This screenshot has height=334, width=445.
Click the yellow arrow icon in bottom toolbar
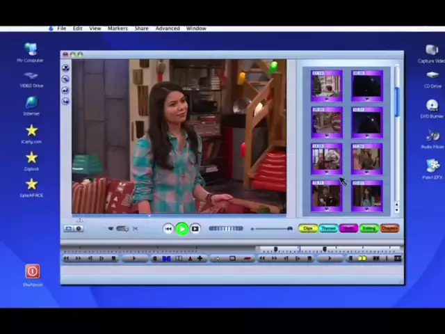218,258
